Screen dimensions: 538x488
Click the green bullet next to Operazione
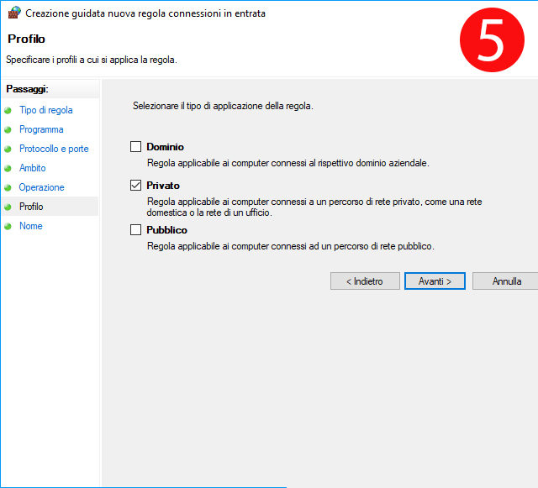coord(8,187)
